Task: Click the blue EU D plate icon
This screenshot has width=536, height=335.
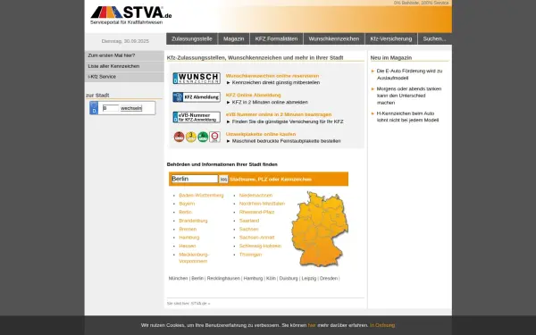Action: tap(94, 108)
